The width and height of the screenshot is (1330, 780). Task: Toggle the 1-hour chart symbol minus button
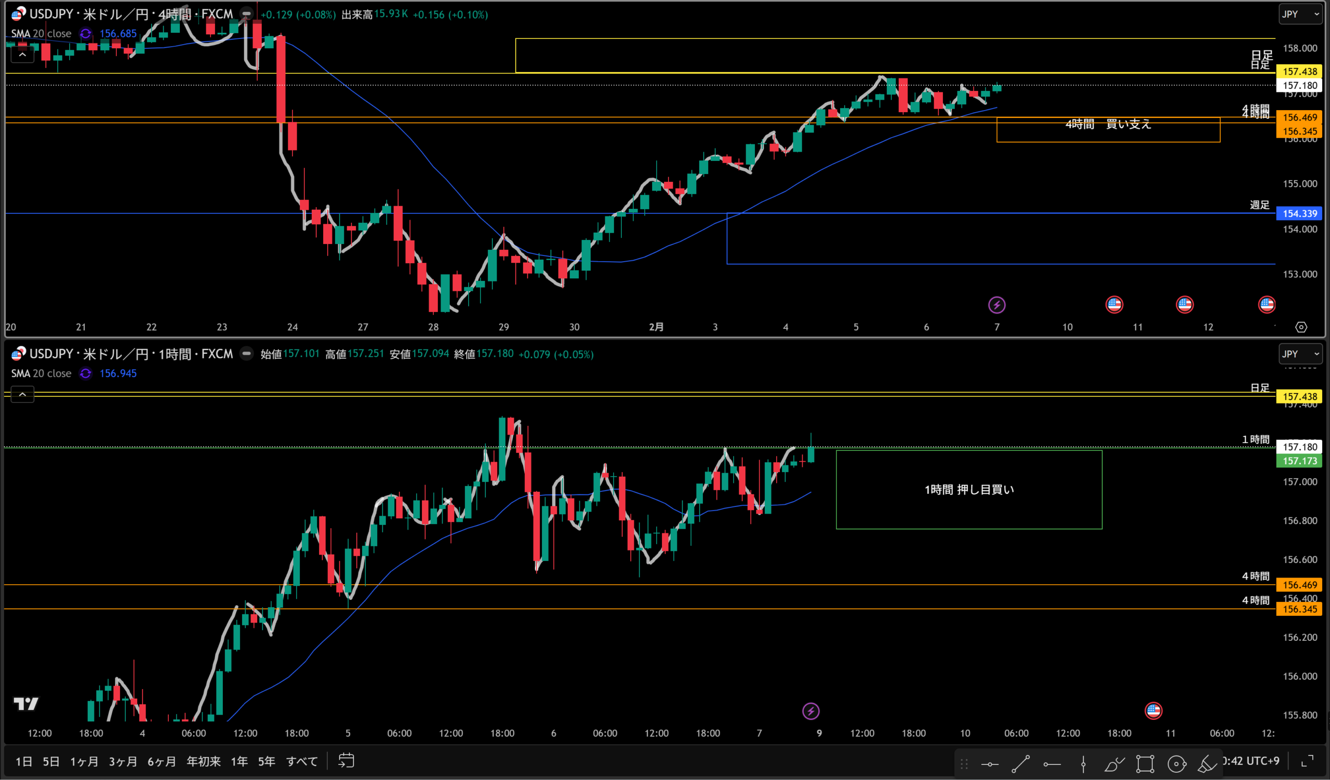point(246,354)
